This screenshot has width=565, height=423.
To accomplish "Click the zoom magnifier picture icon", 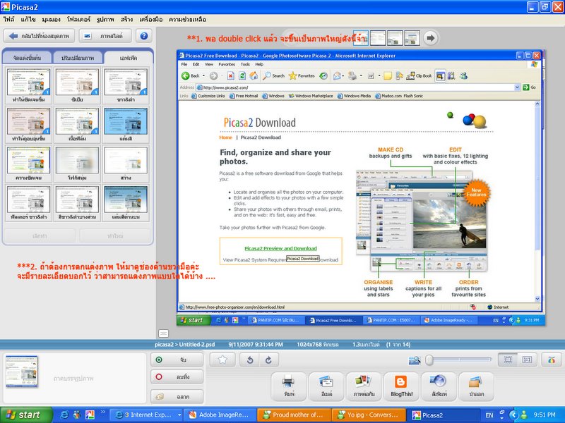I will 415,360.
